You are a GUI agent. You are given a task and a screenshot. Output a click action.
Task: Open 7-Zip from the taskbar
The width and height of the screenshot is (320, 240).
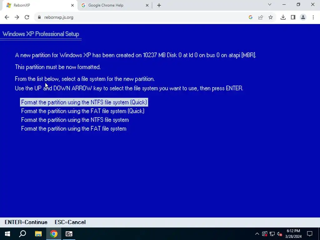pyautogui.click(x=69, y=234)
